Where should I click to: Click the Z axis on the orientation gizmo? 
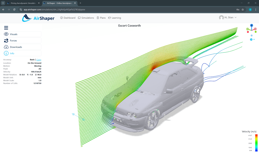pos(252,25)
